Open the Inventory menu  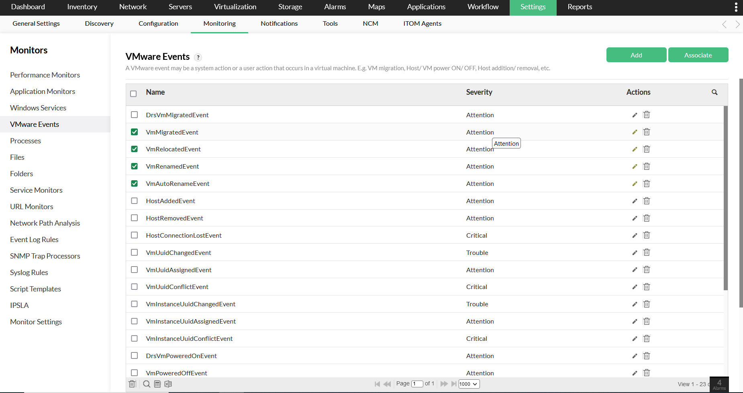[x=82, y=7]
